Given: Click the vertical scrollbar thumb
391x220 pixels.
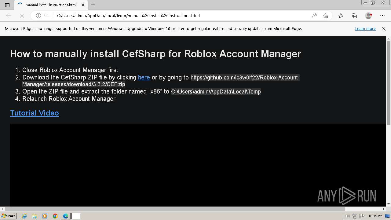Looking at the screenshot, I should point(389,82).
